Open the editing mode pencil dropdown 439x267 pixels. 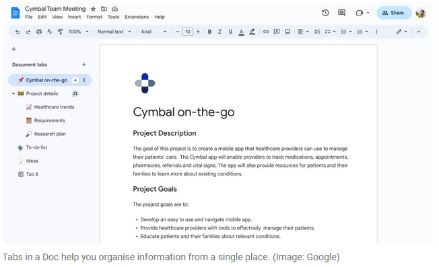(x=401, y=32)
